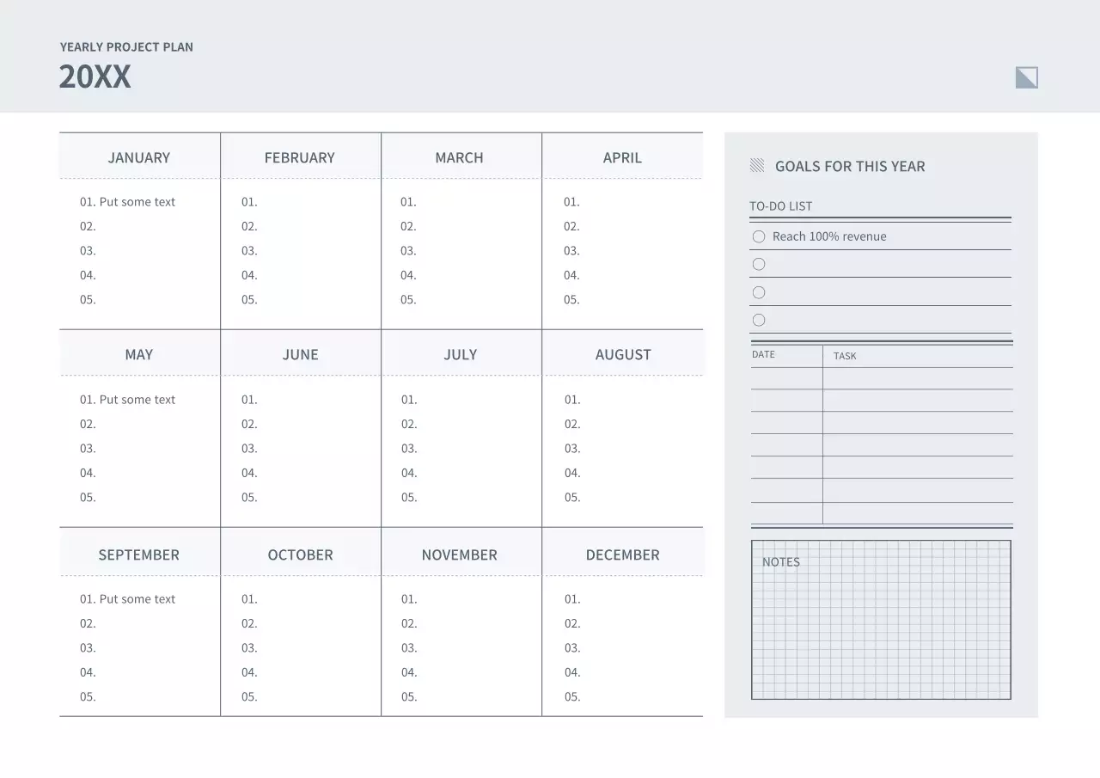
Task: Click the NOTES label on the grid panel
Action: [781, 561]
